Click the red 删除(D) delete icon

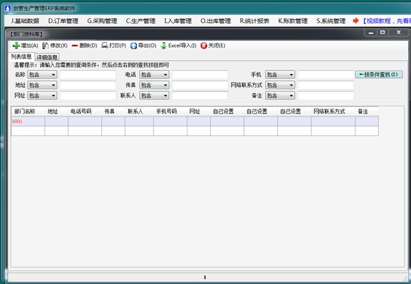[74, 46]
